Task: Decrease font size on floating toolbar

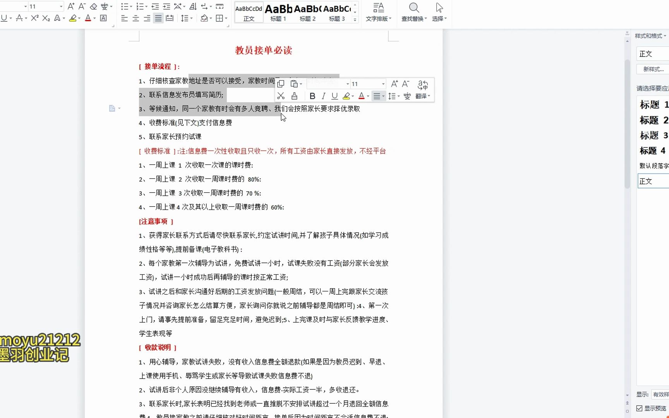Action: tap(405, 84)
